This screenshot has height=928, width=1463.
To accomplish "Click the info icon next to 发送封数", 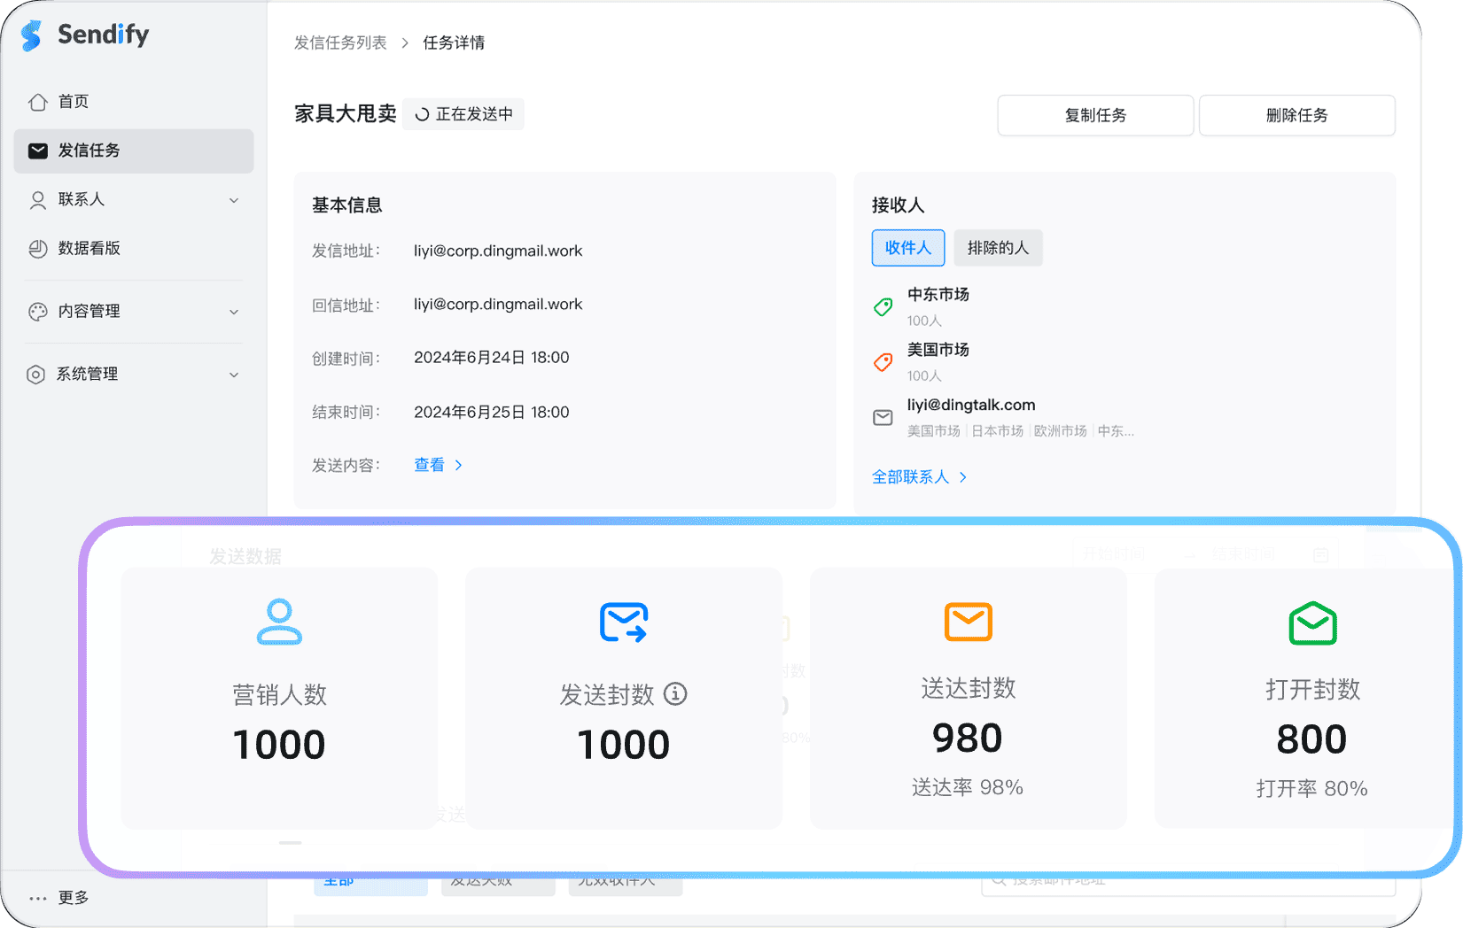I will tap(675, 695).
